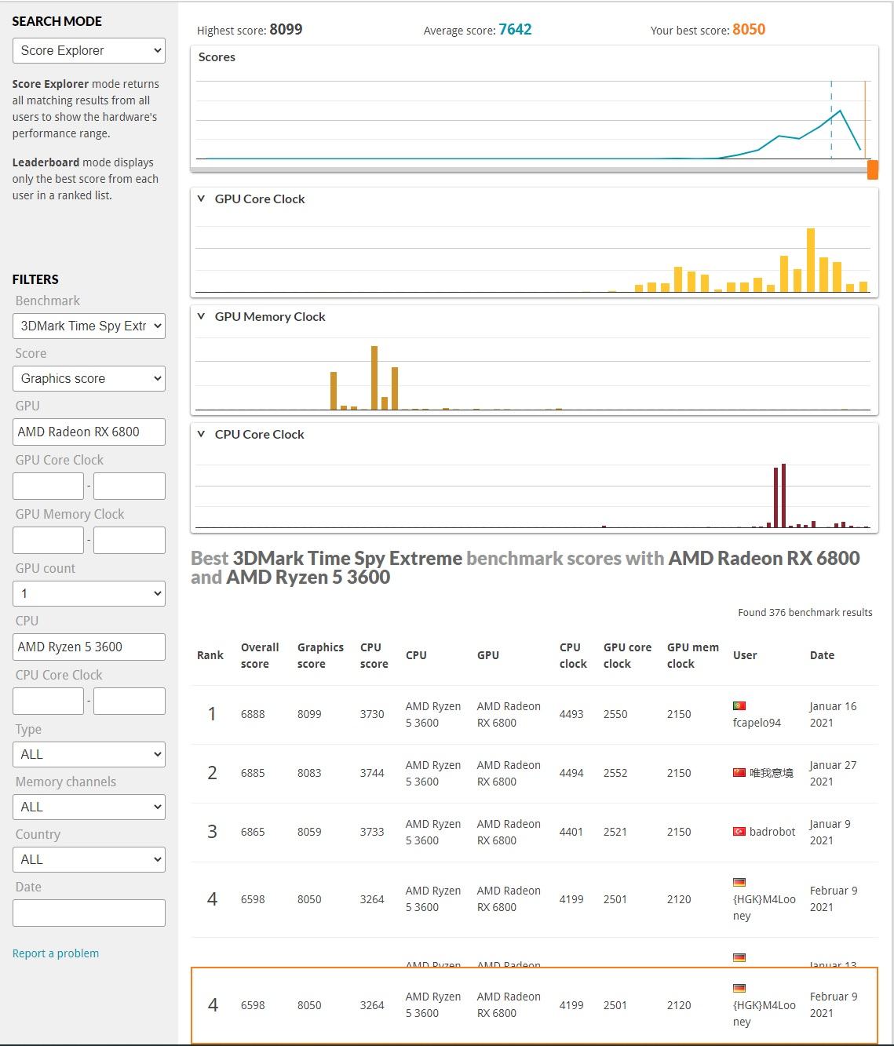Click the GPU Core Clock minimum field

[x=48, y=486]
